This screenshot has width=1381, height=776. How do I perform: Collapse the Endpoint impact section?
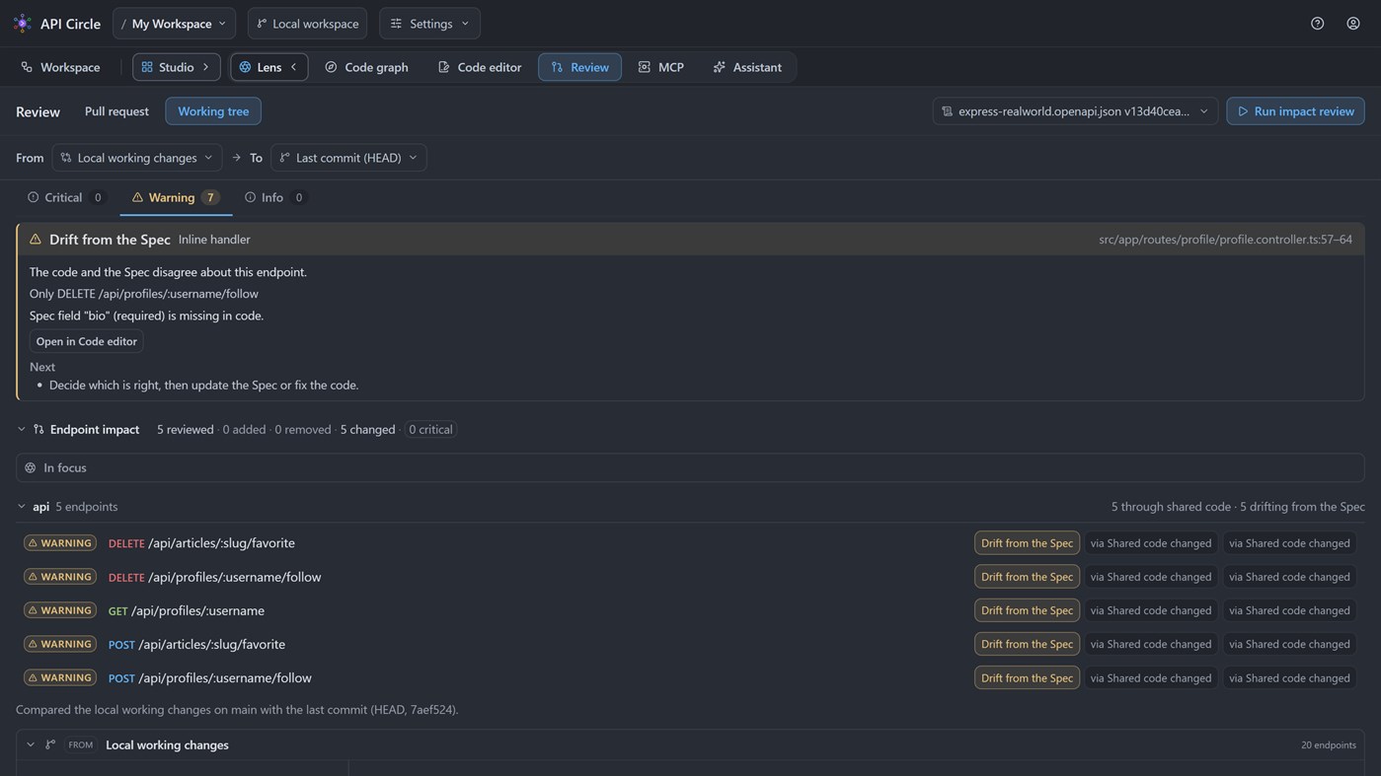(22, 430)
